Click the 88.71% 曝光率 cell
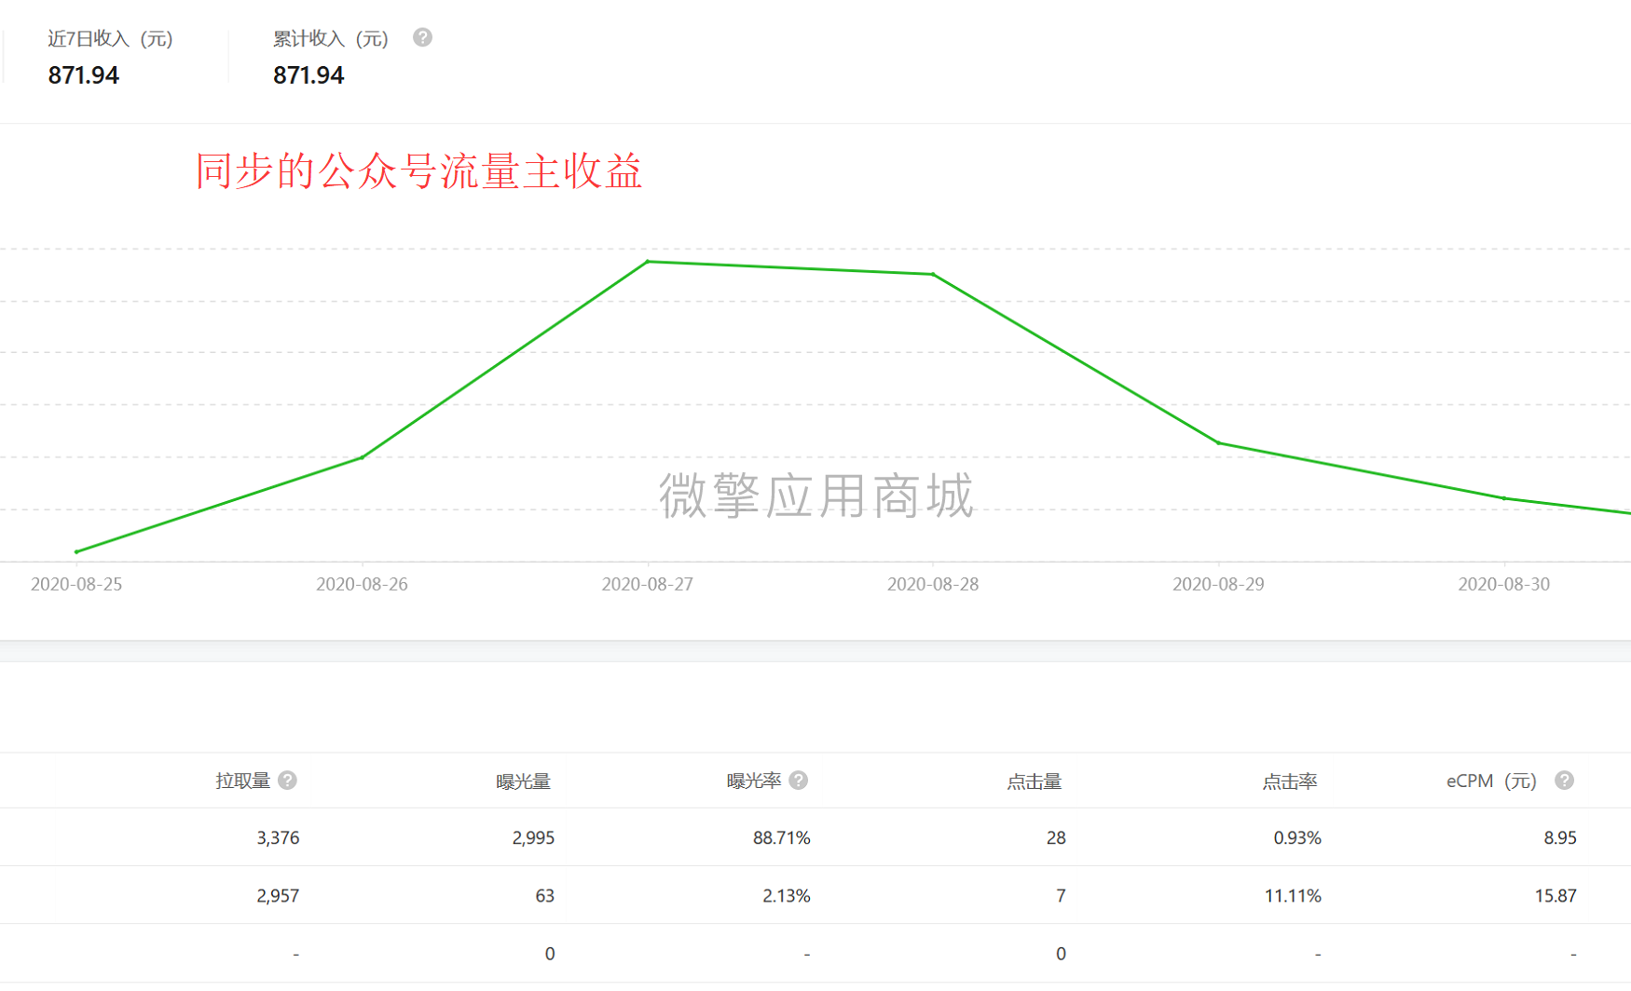 pyautogui.click(x=782, y=837)
